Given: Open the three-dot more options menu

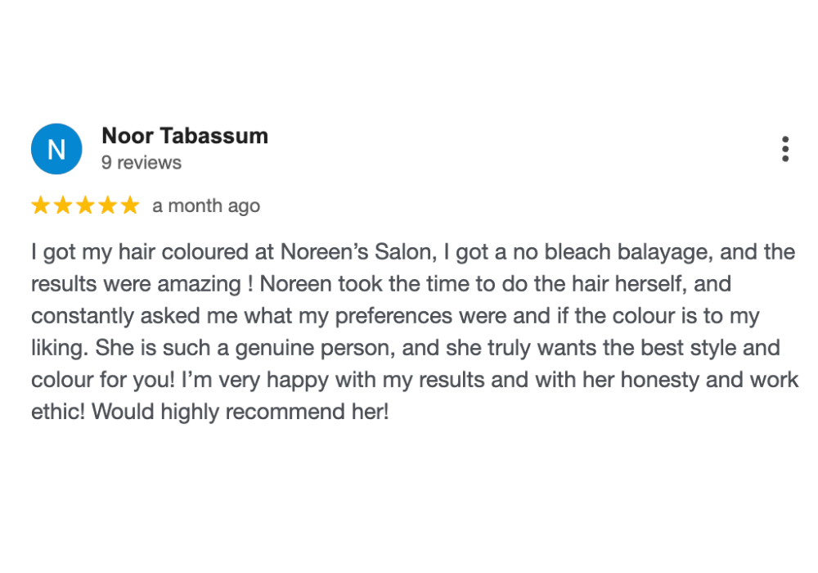Looking at the screenshot, I should [785, 149].
